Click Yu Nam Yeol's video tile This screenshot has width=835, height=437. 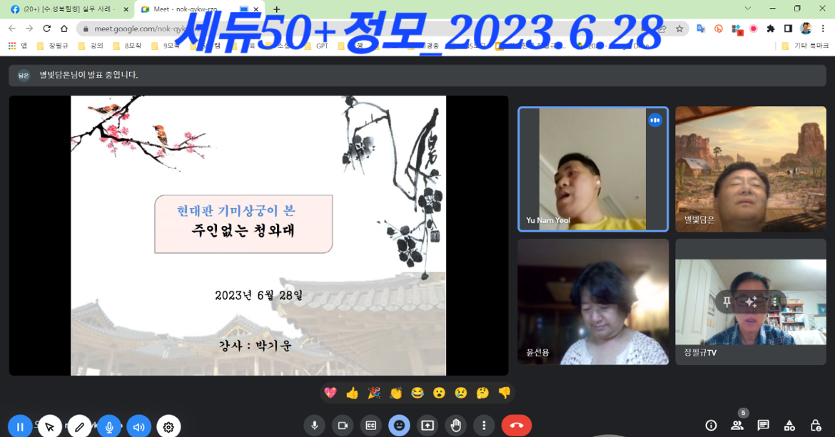tap(593, 168)
